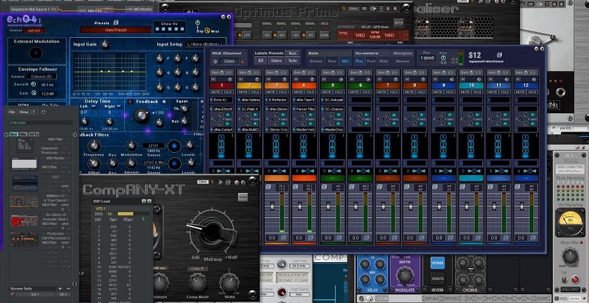Open the Echo-4 i insert slot on channel 1
The height and width of the screenshot is (303, 589).
coord(224,100)
